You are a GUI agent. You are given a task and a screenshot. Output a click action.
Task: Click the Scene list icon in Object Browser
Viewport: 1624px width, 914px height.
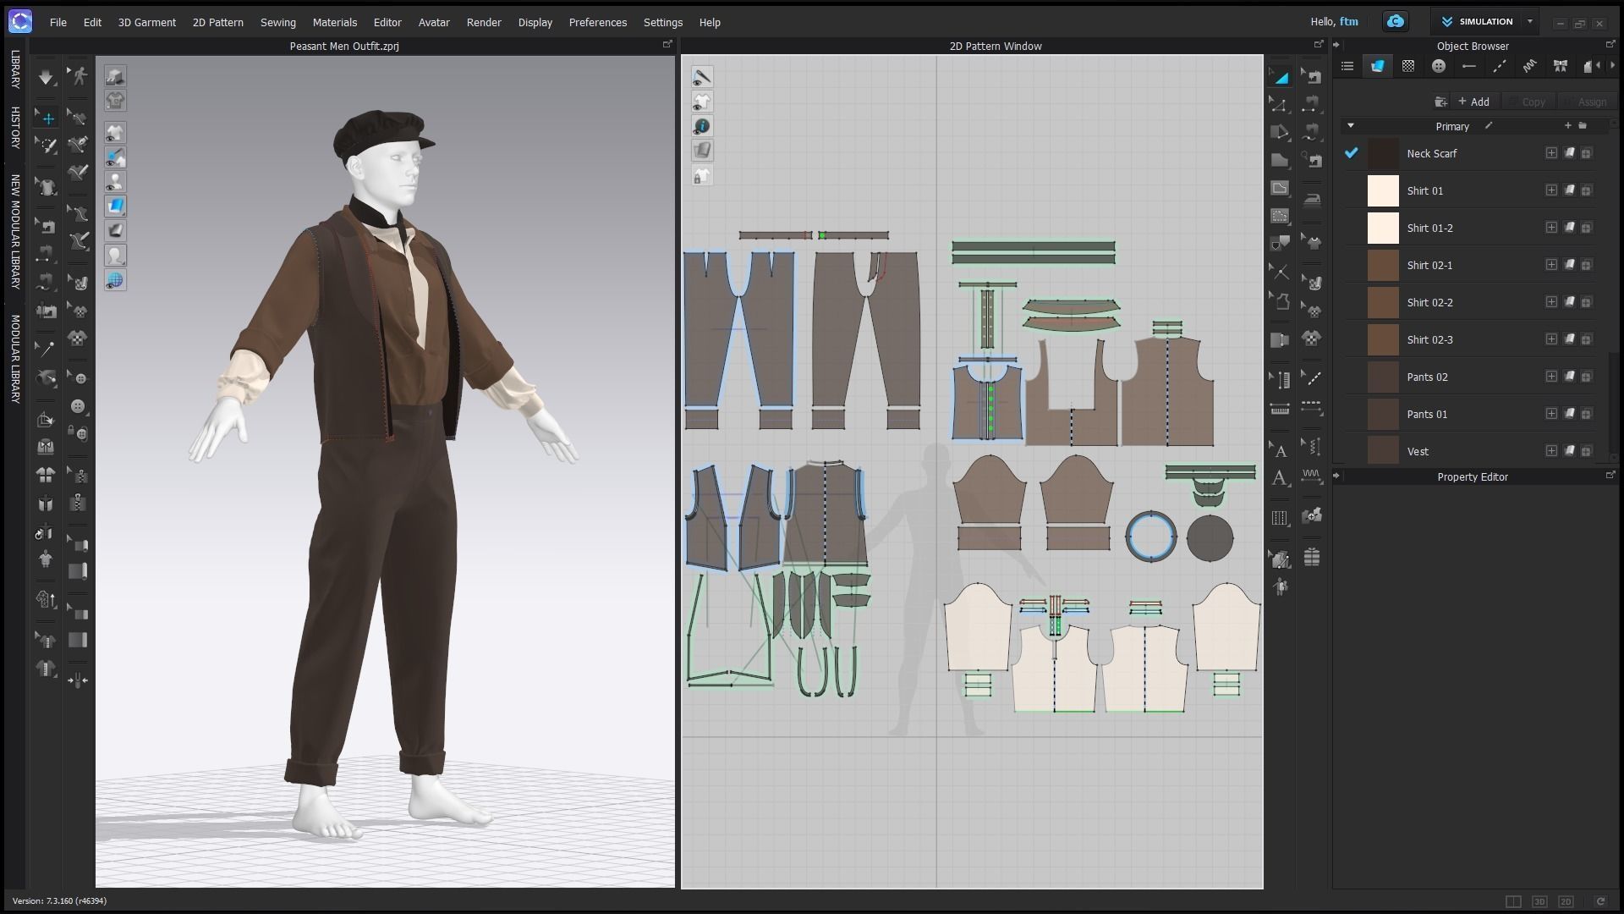(1347, 66)
